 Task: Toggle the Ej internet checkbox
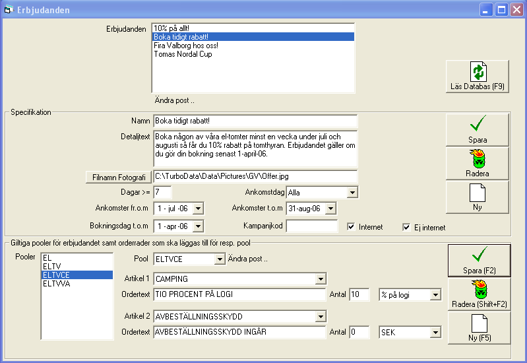(x=406, y=228)
